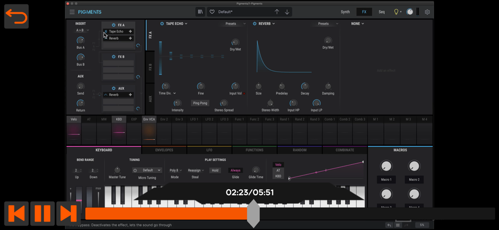Open the COMBINATE tab
This screenshot has width=499, height=230.
click(345, 150)
